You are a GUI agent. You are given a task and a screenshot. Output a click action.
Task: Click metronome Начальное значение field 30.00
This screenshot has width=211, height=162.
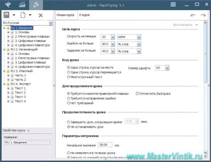[105, 145]
